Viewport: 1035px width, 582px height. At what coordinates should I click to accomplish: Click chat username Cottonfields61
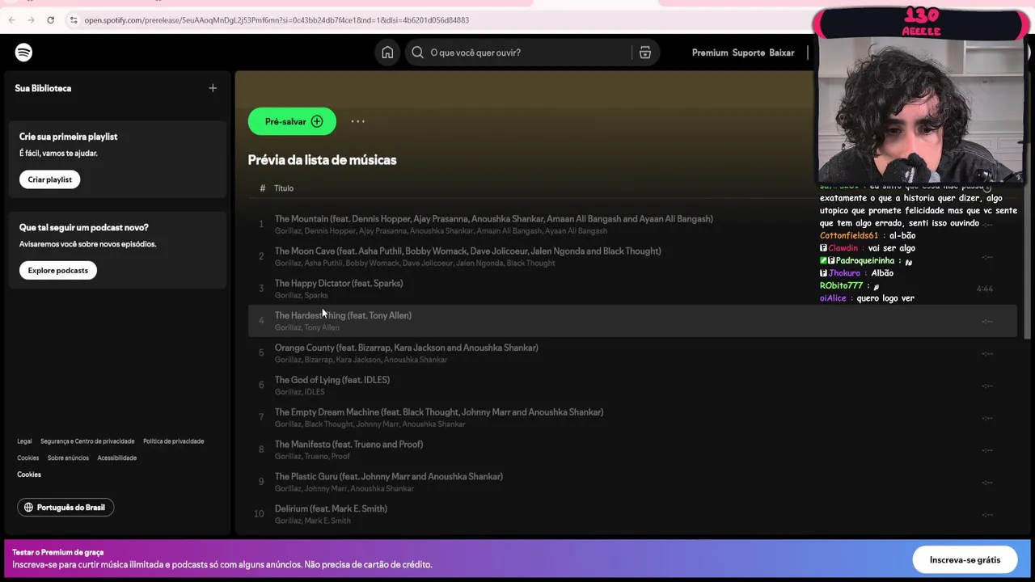click(849, 235)
